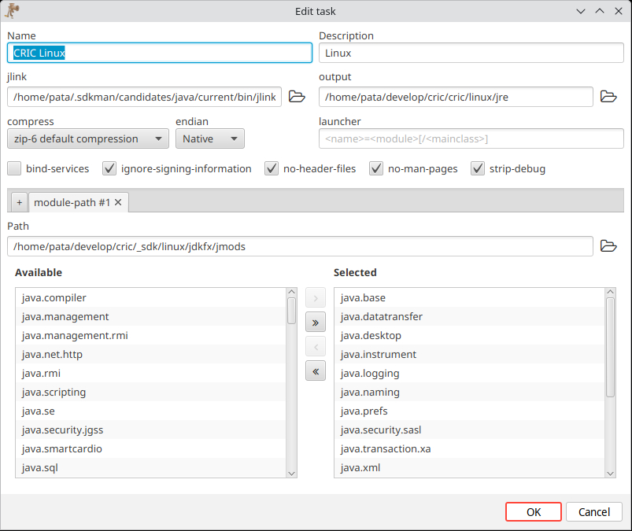Click the Selected list vertical scrollbar
Screen dimensions: 632x531
pos(610,346)
